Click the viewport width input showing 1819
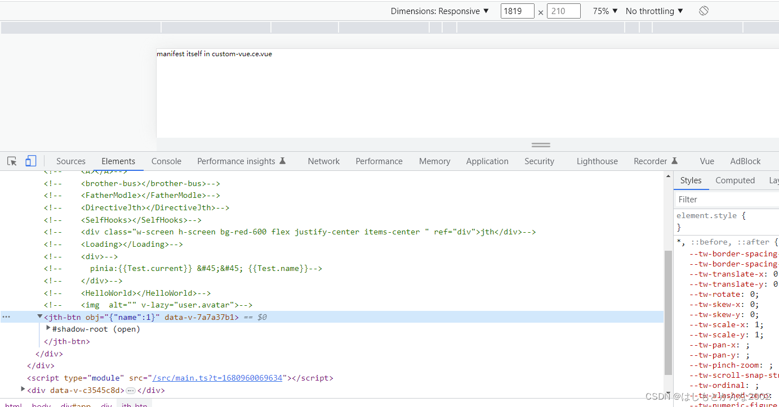 pyautogui.click(x=517, y=10)
